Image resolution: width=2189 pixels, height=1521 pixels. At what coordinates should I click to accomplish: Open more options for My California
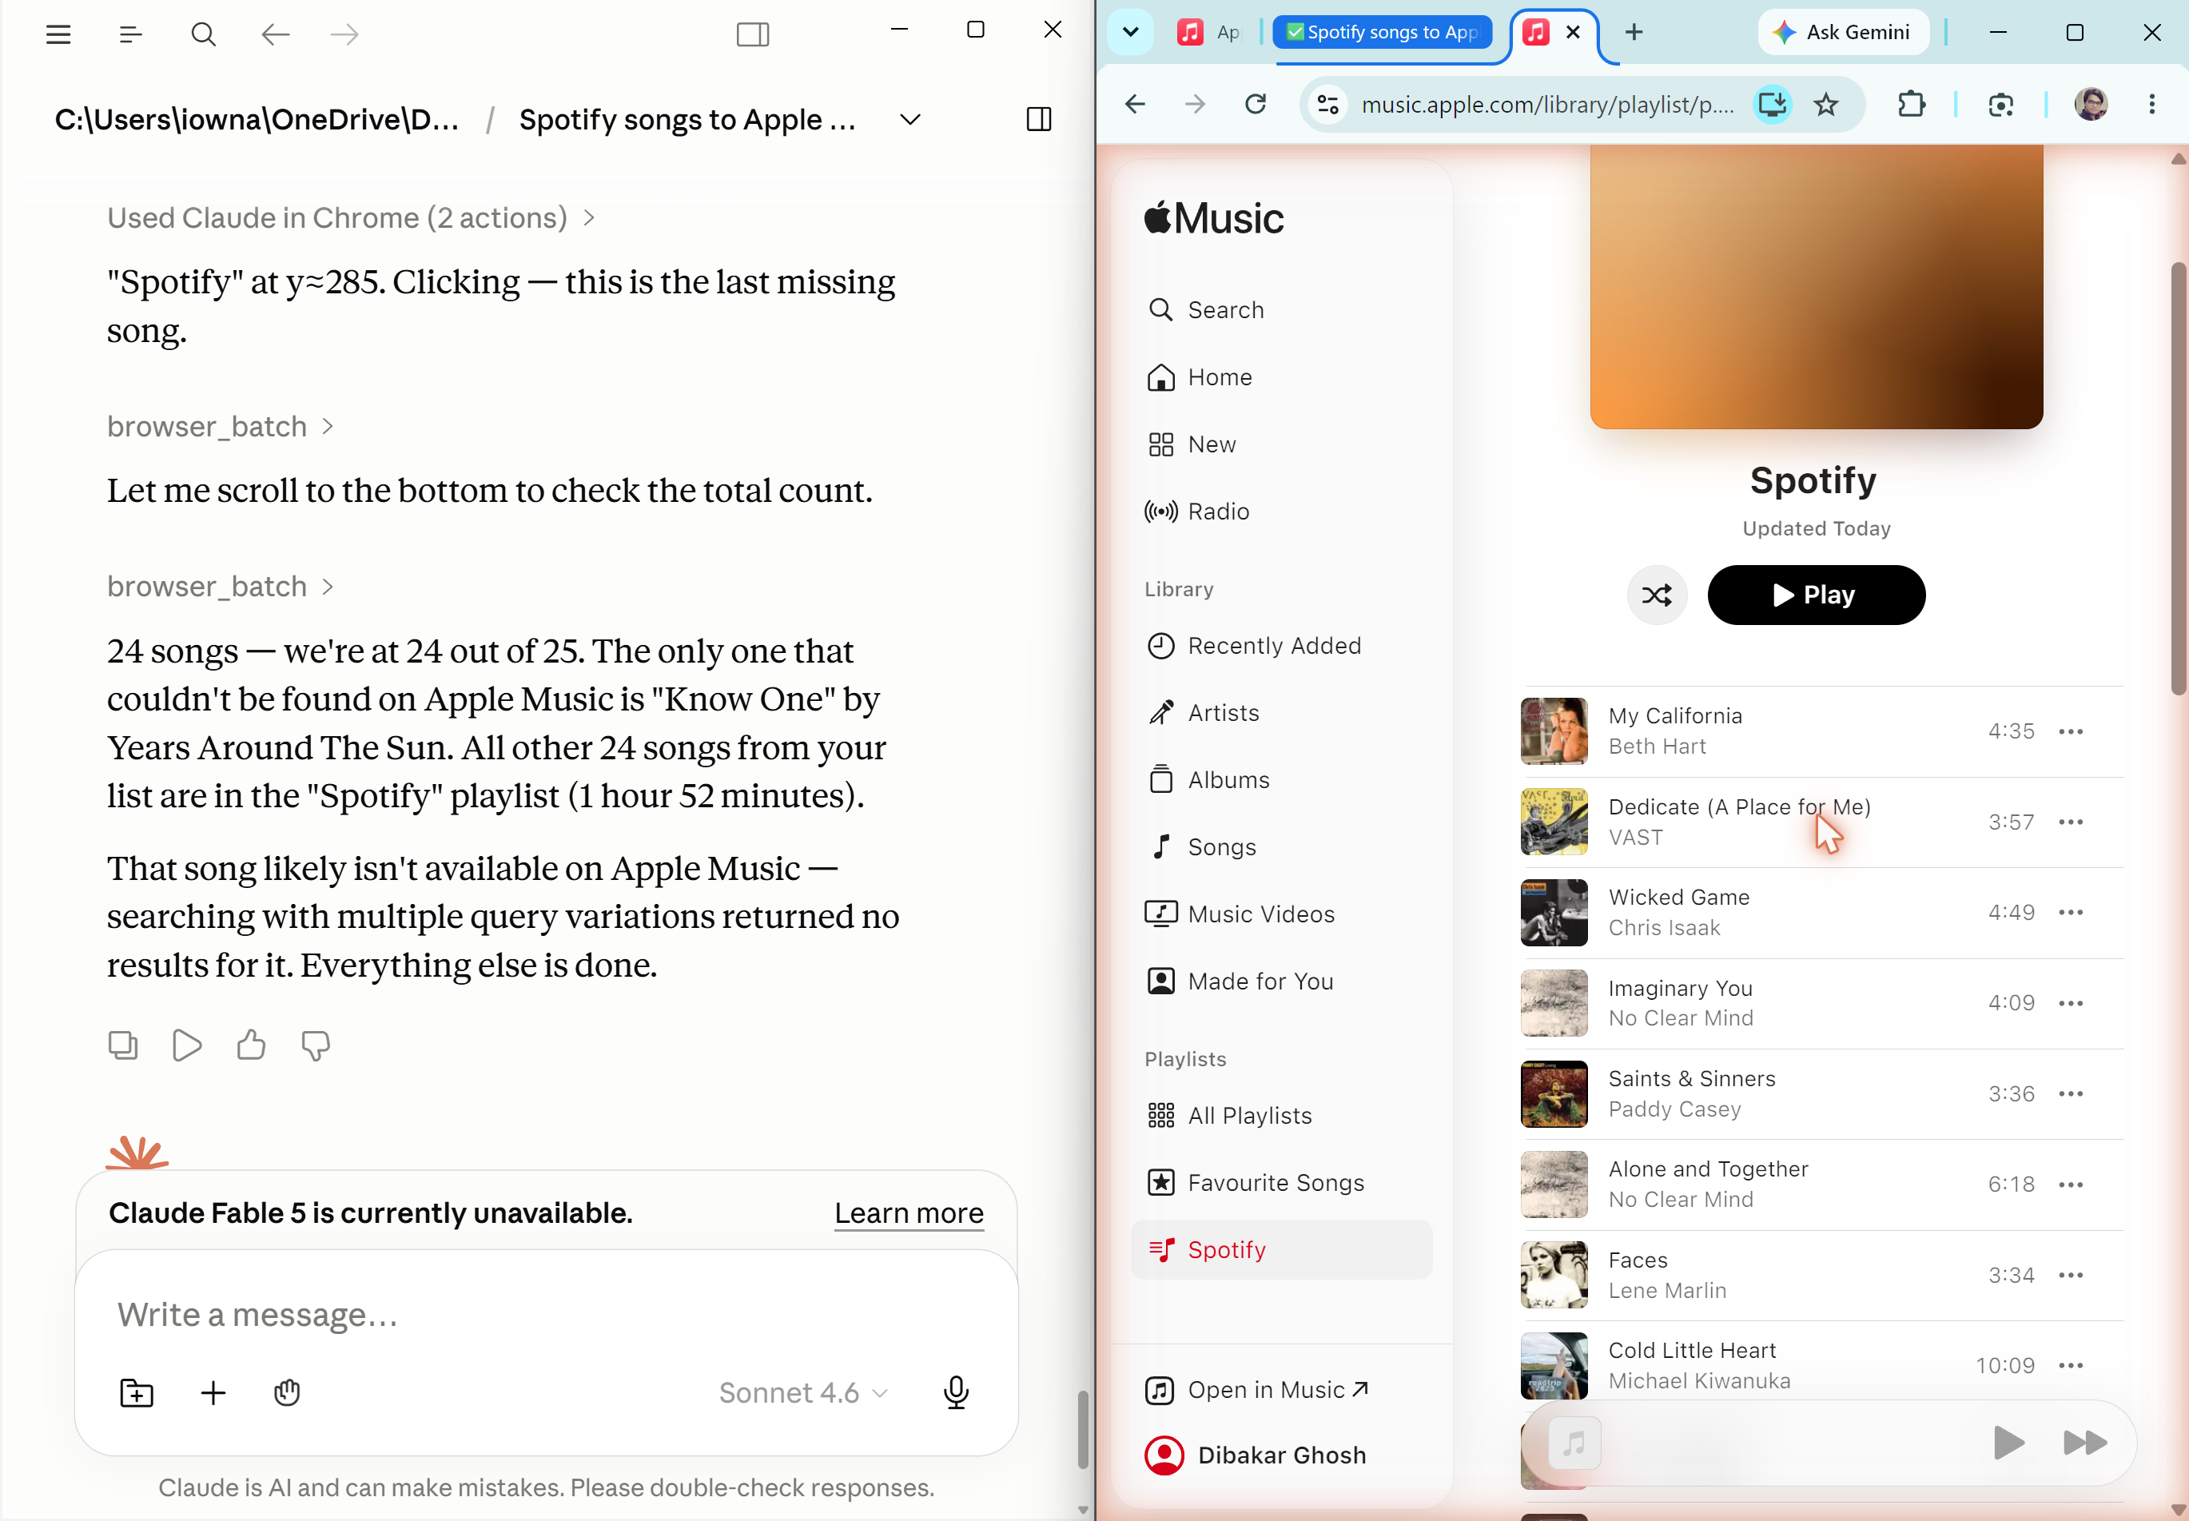coord(2070,731)
